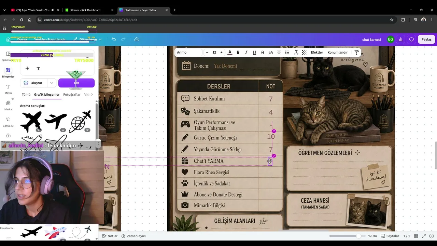The height and width of the screenshot is (246, 437).
Task: Open the Dosya menu
Action: click(x=22, y=39)
